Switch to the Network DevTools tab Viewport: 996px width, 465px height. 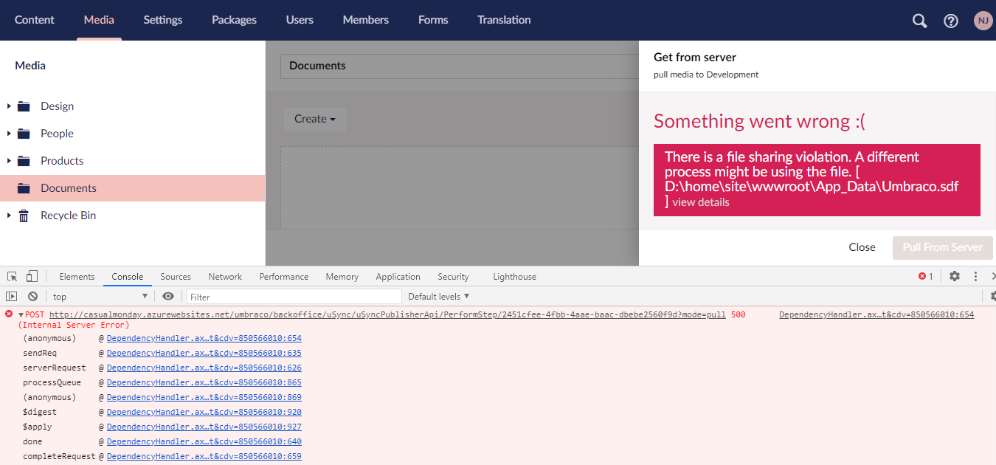(x=225, y=277)
